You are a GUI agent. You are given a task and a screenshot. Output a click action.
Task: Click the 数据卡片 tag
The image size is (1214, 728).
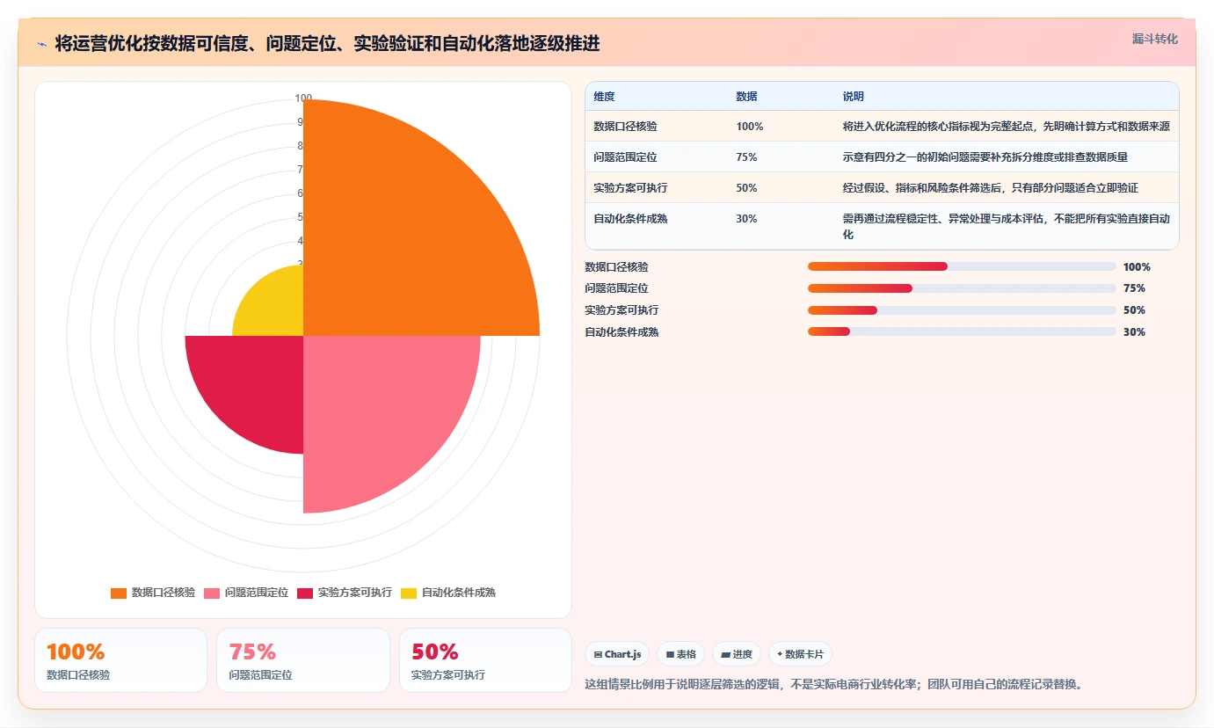tap(800, 654)
